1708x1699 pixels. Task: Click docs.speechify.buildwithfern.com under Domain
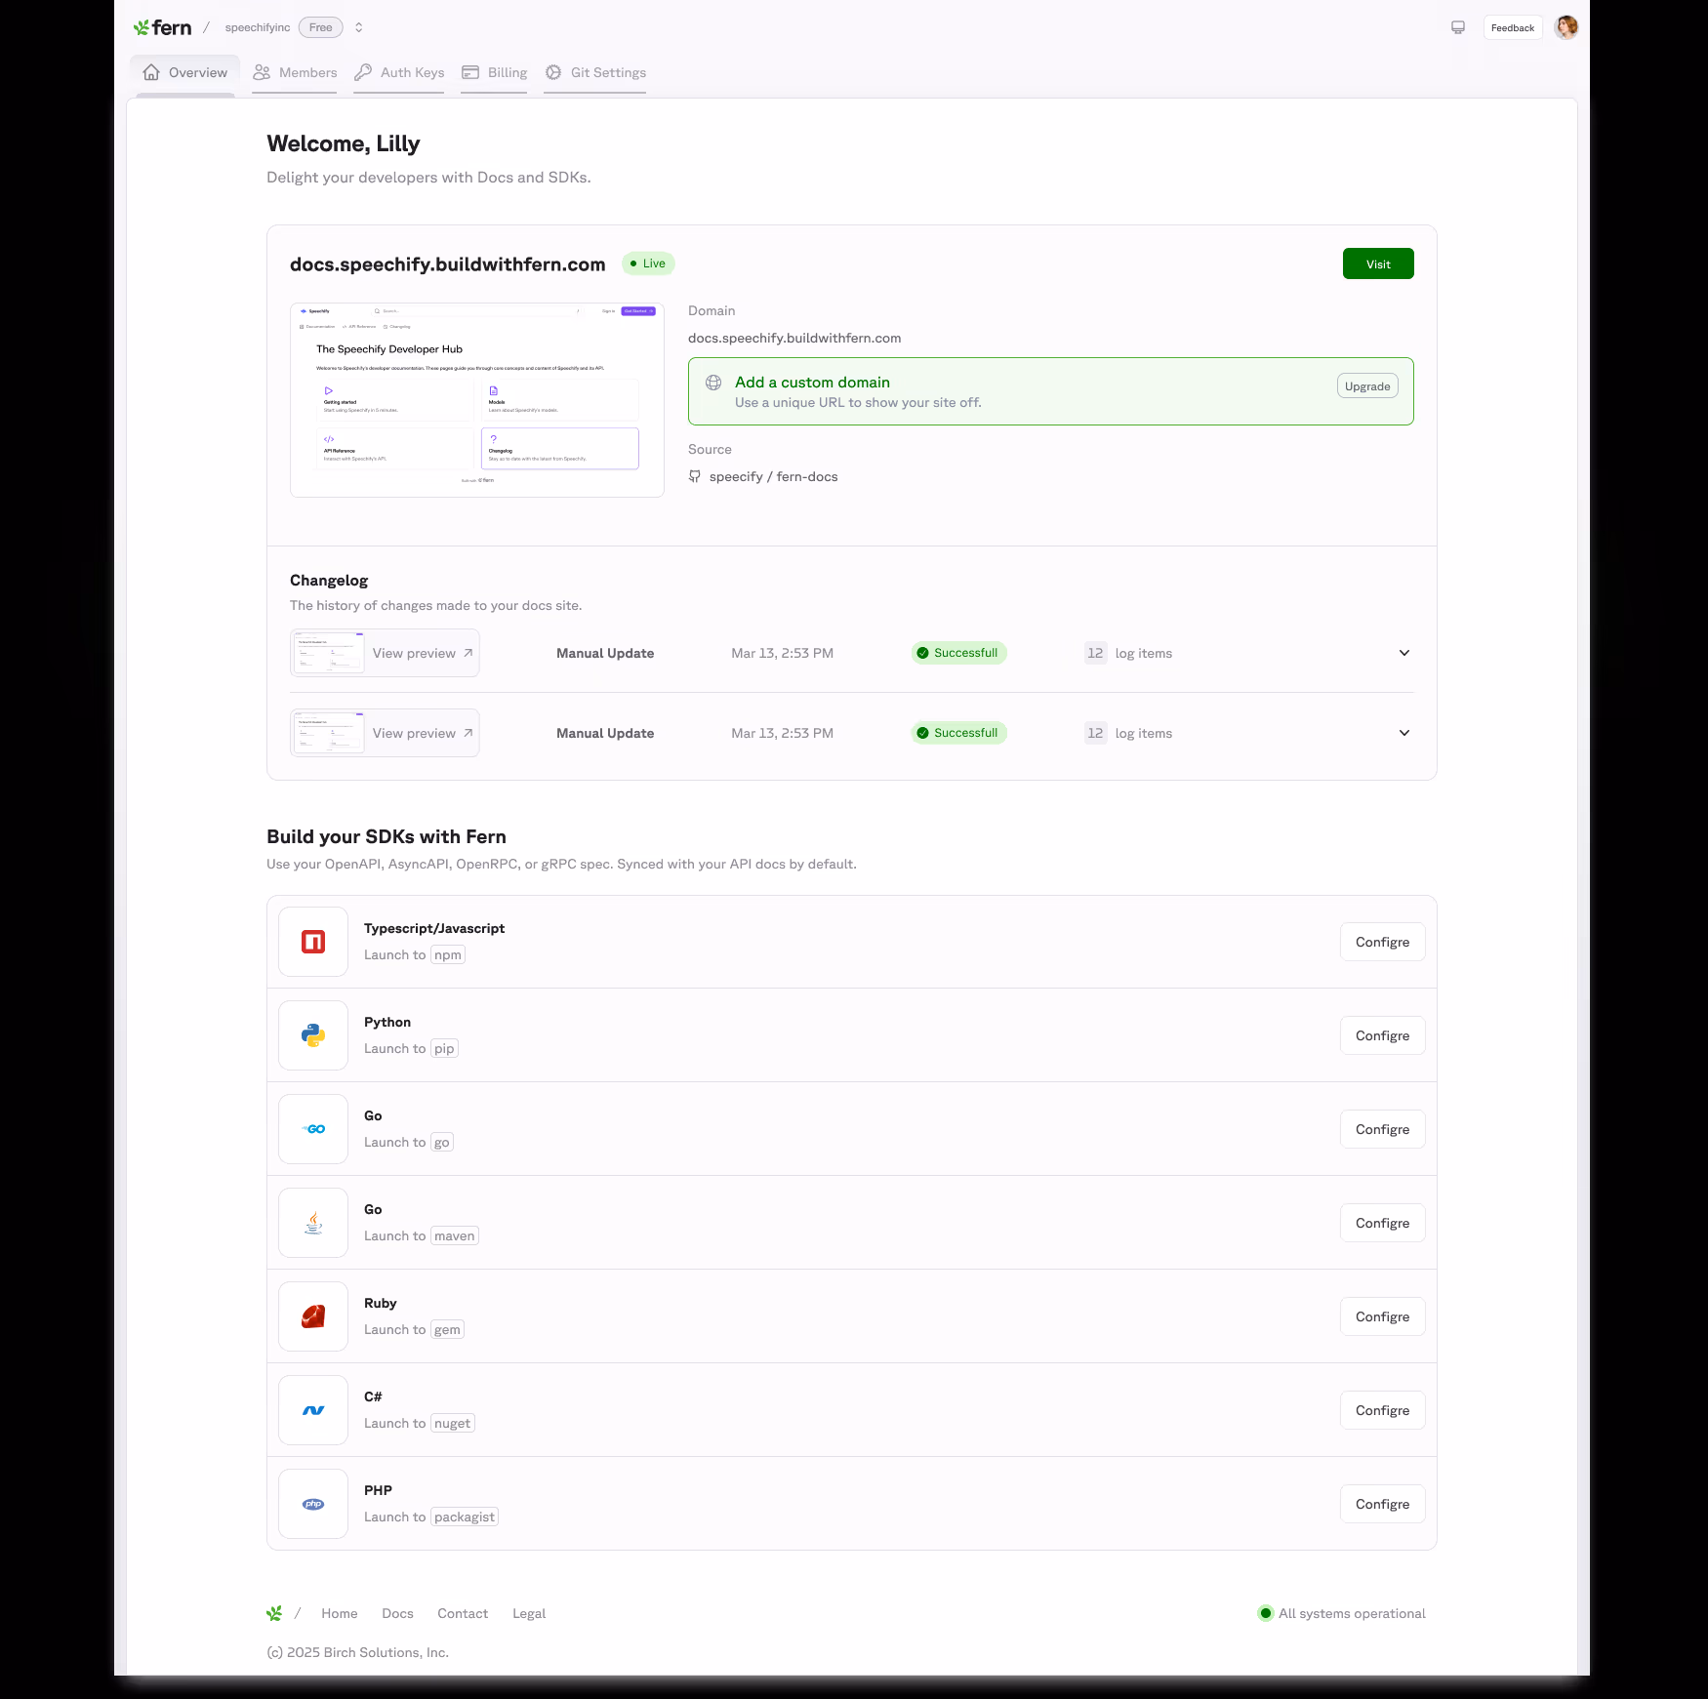794,338
